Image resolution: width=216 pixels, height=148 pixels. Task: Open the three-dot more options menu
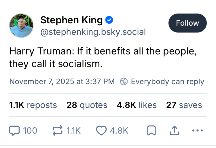(x=197, y=131)
